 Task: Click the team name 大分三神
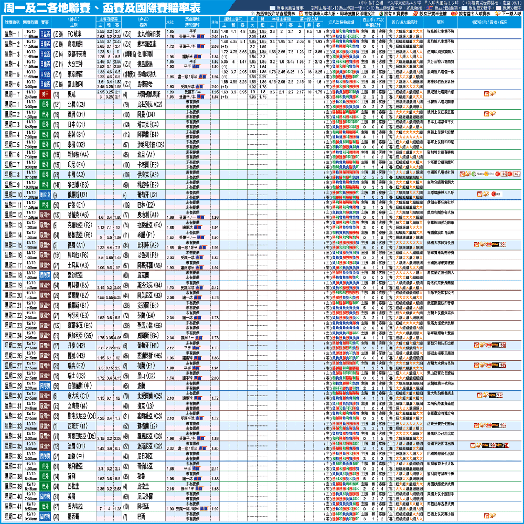click(x=75, y=64)
